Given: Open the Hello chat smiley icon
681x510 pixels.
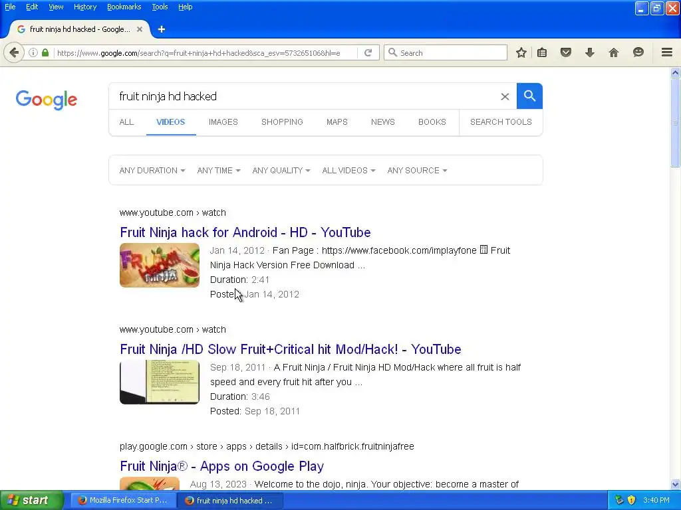Looking at the screenshot, I should tap(638, 53).
